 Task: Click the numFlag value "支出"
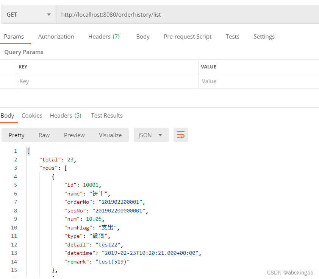coord(108,228)
